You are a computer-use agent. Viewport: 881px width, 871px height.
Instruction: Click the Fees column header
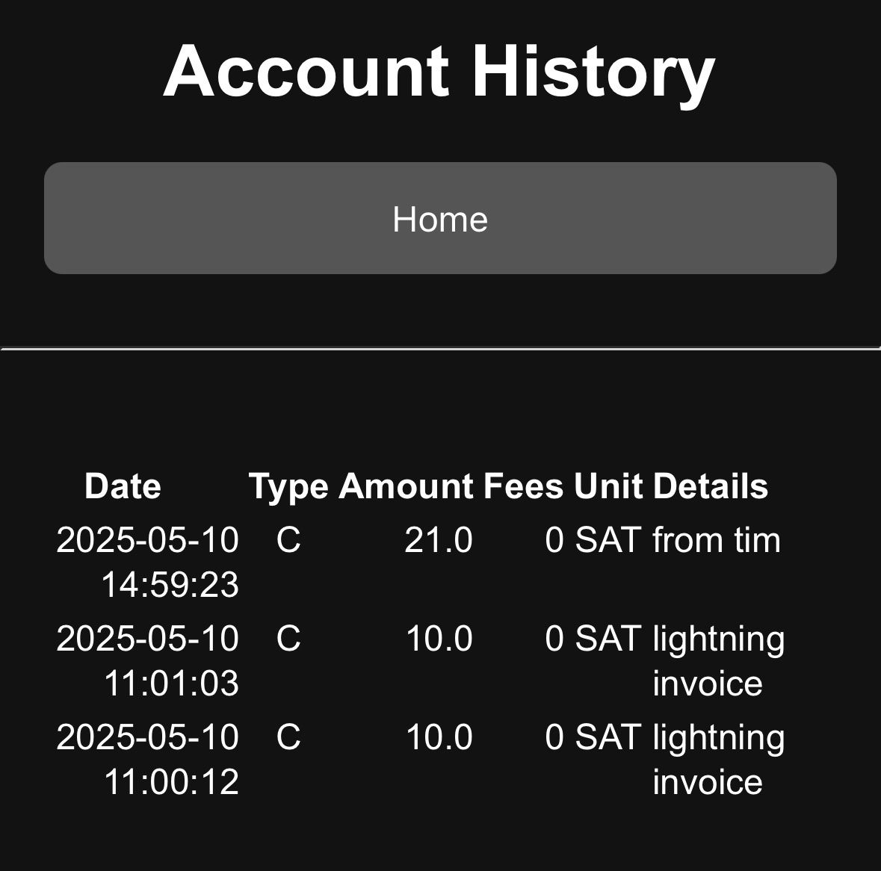[523, 486]
